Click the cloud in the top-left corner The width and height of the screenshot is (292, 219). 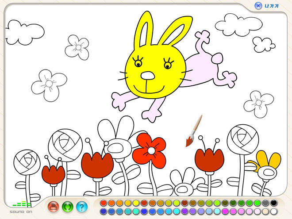coord(25,31)
